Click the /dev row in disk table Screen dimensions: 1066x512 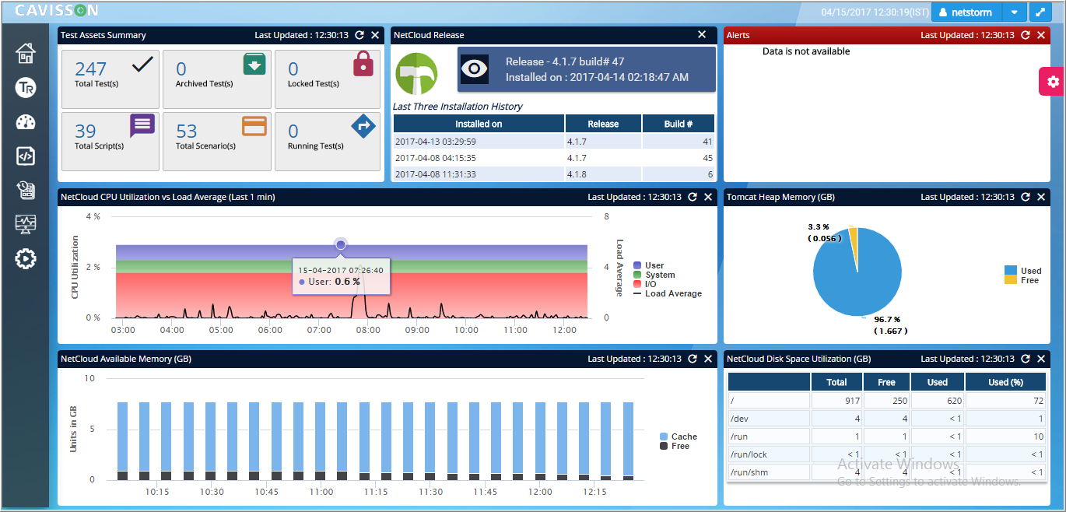(x=887, y=418)
